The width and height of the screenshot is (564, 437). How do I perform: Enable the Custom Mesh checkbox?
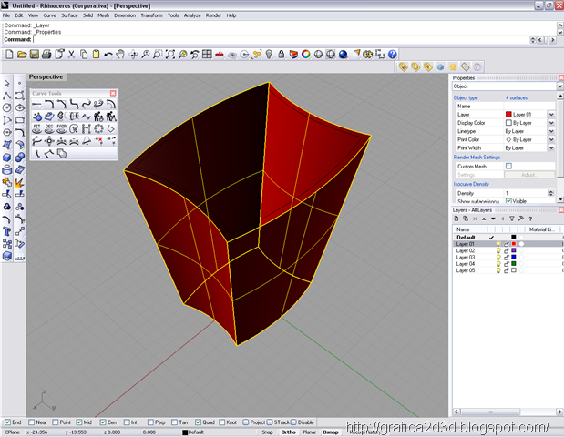[x=508, y=166]
